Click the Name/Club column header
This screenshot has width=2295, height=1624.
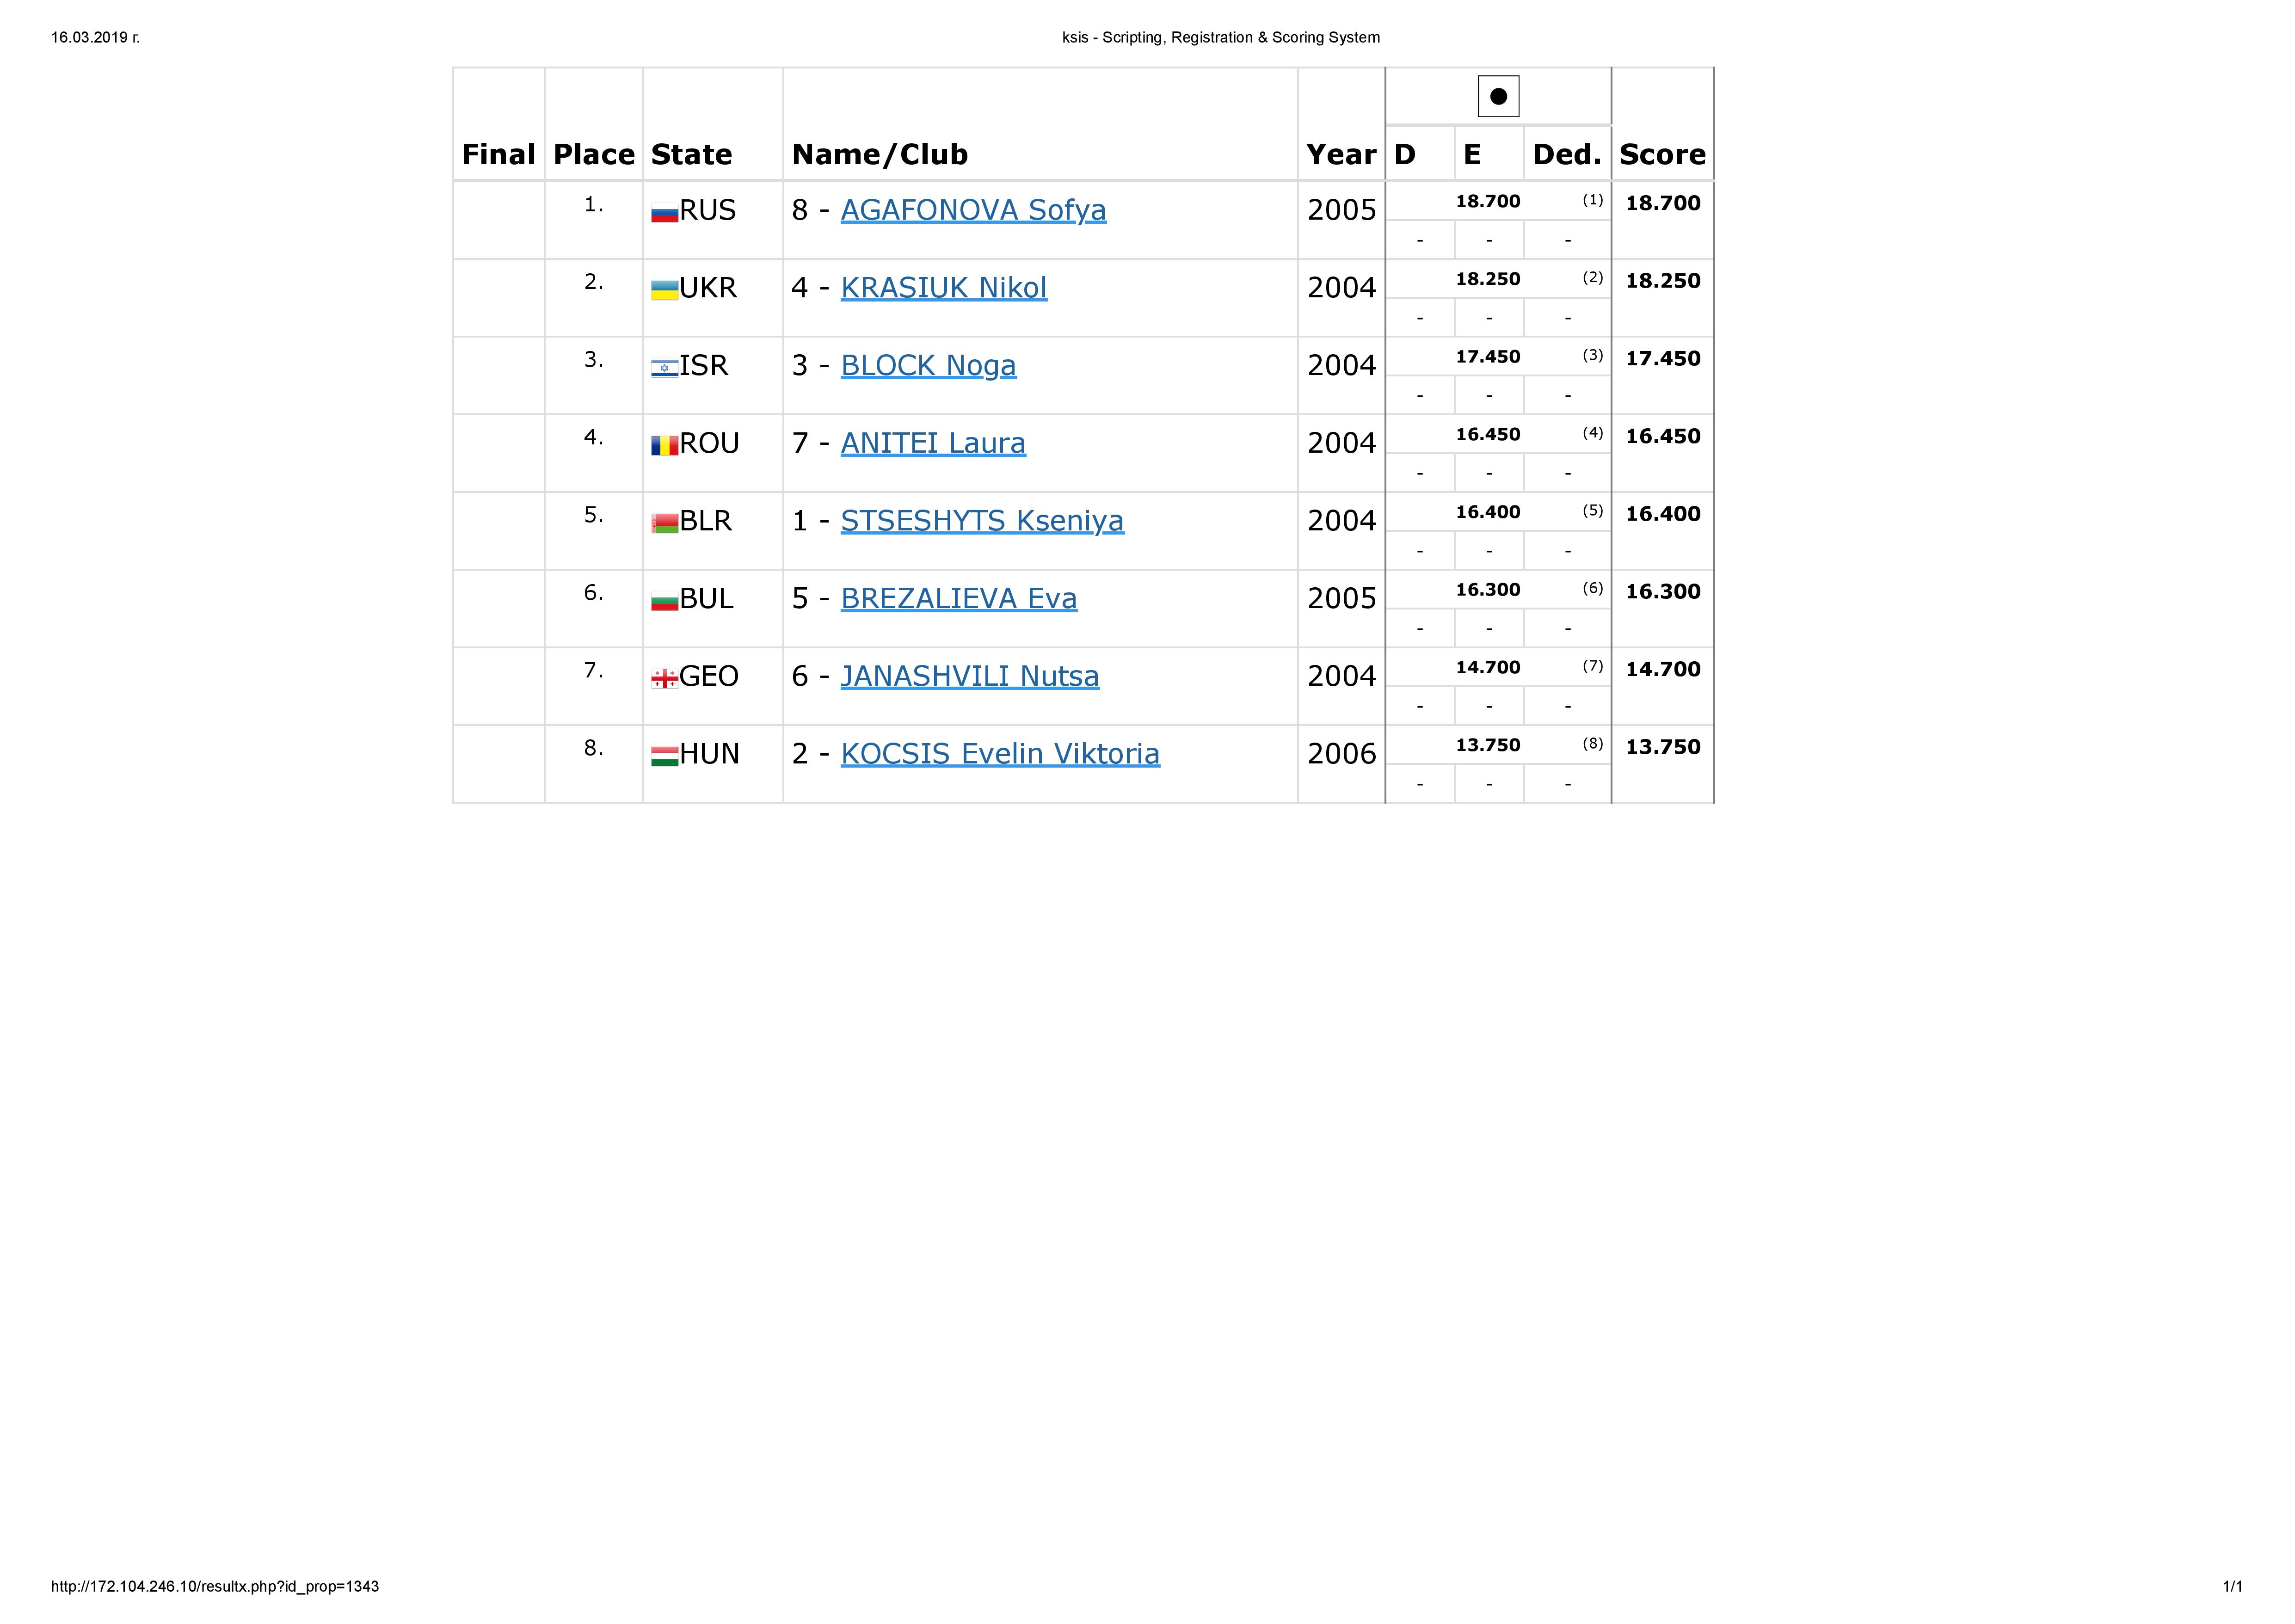click(879, 154)
